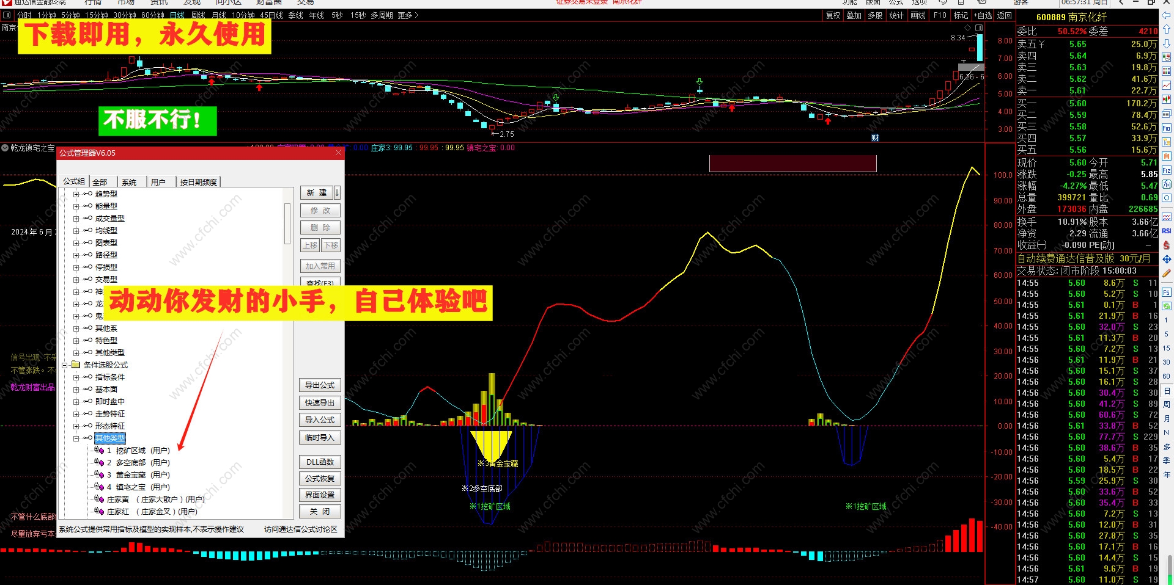Open the 按日期频度 tab

pyautogui.click(x=198, y=182)
